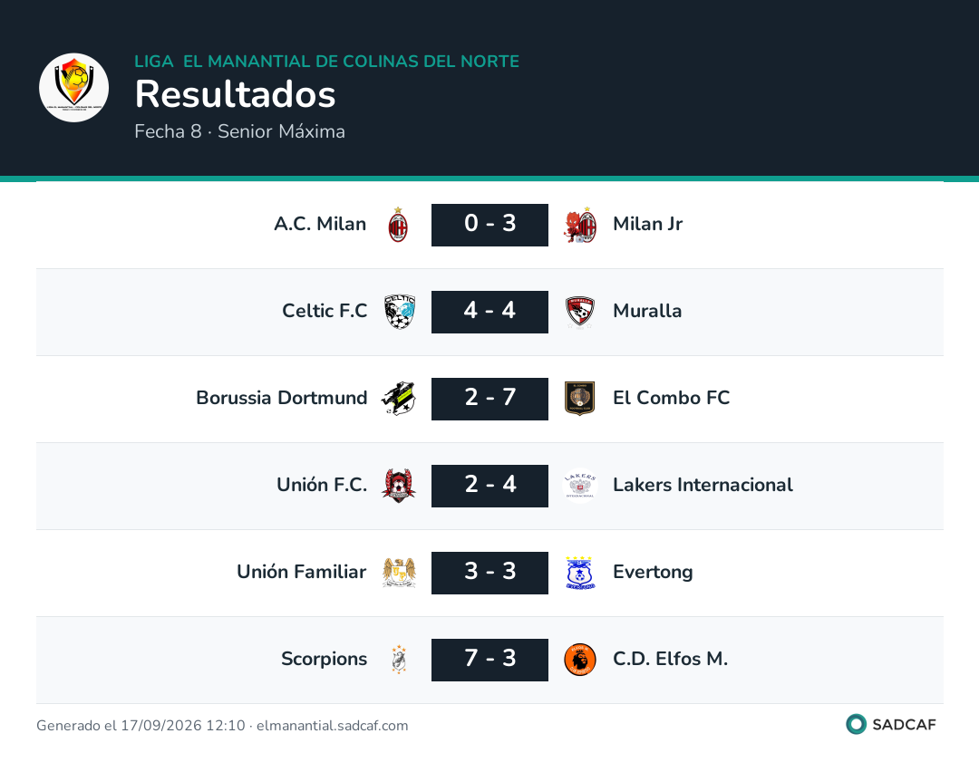Screen dimensions: 979x772
Task: Open the 2 - 7 match score
Action: tap(489, 398)
